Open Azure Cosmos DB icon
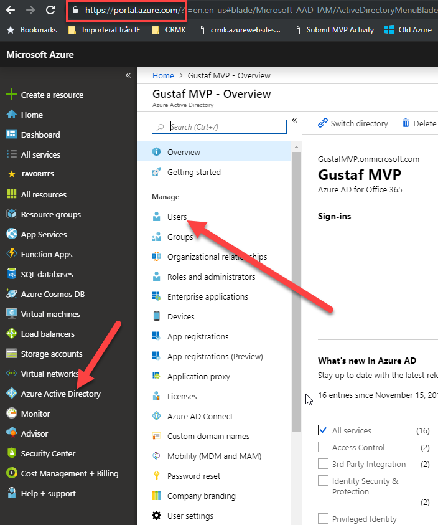 pos(11,293)
